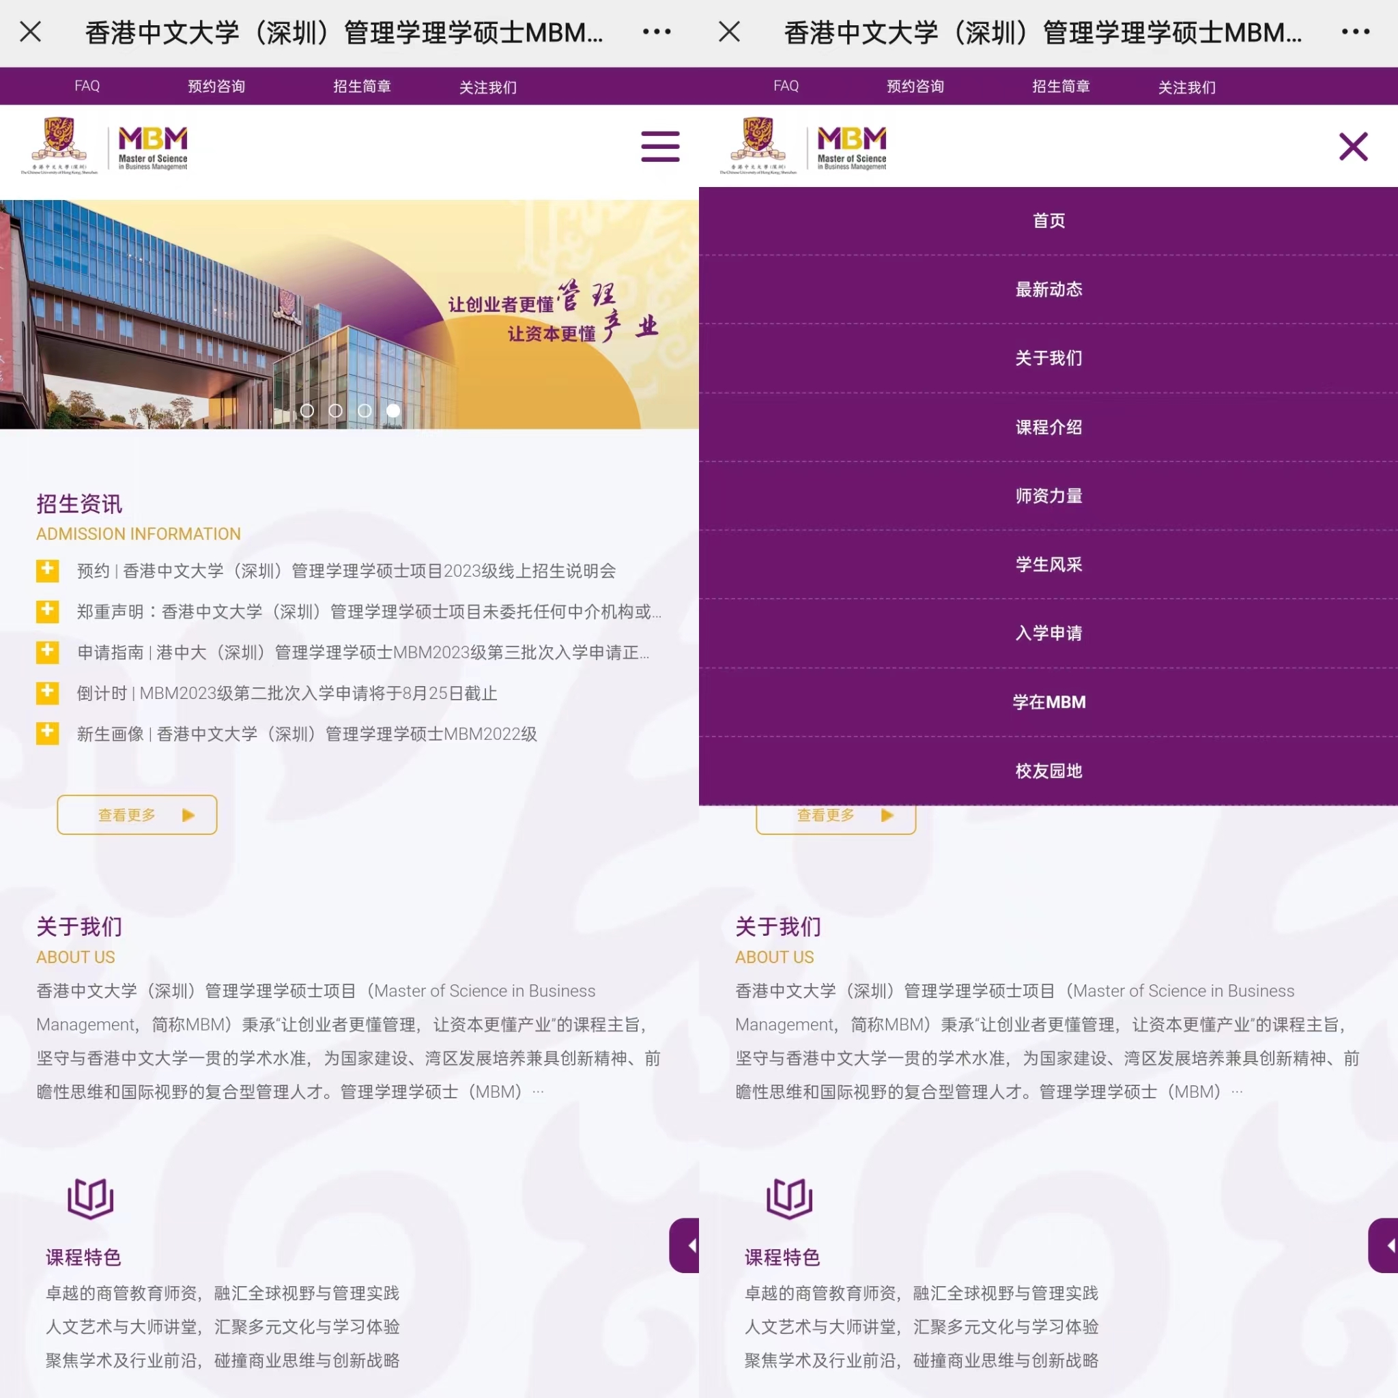Click the more options dots in left header

tap(656, 32)
